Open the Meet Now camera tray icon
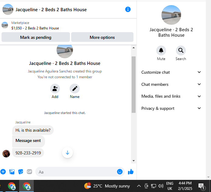This screenshot has height=192, width=211. coord(146,186)
